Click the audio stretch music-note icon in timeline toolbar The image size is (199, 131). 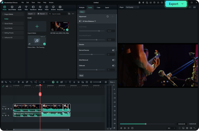click(x=27, y=82)
